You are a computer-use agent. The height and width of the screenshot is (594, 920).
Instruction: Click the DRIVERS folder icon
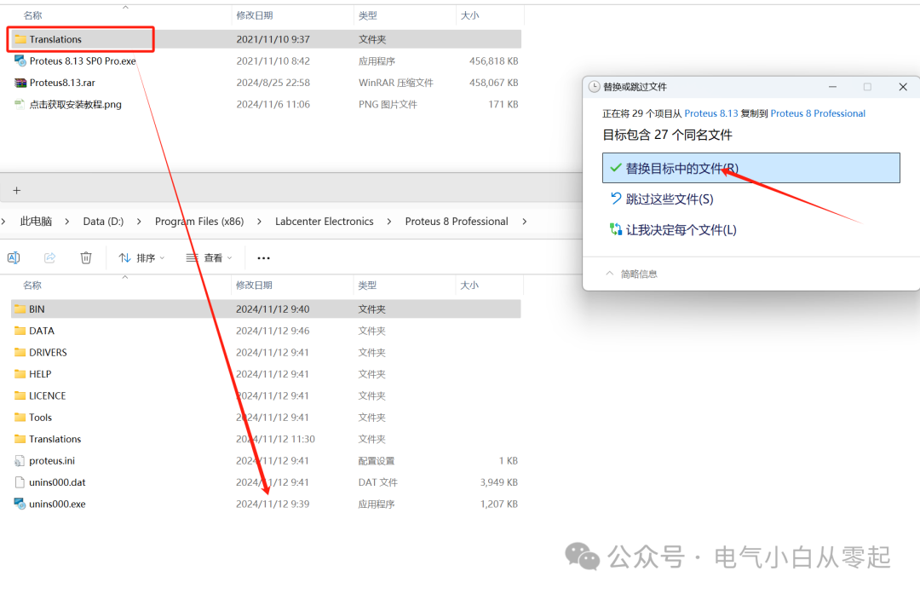pos(20,353)
